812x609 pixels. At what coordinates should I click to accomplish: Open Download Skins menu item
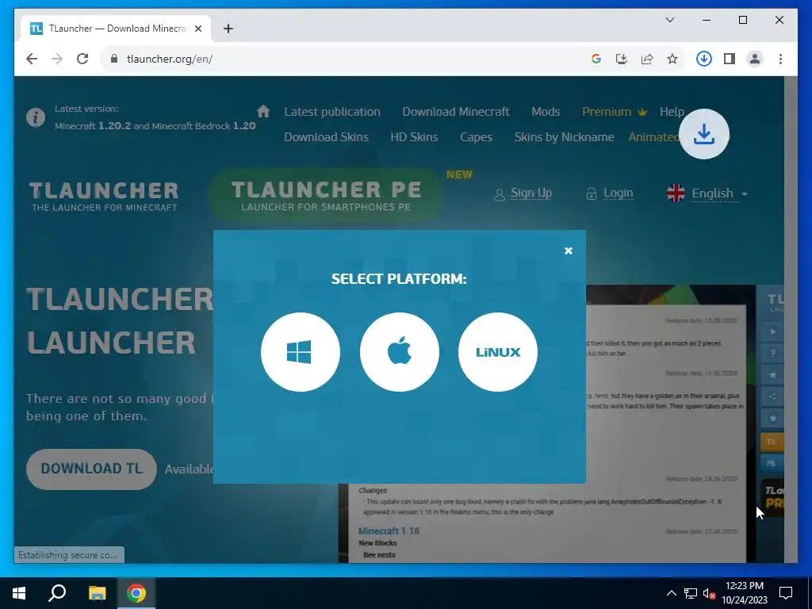(x=326, y=137)
